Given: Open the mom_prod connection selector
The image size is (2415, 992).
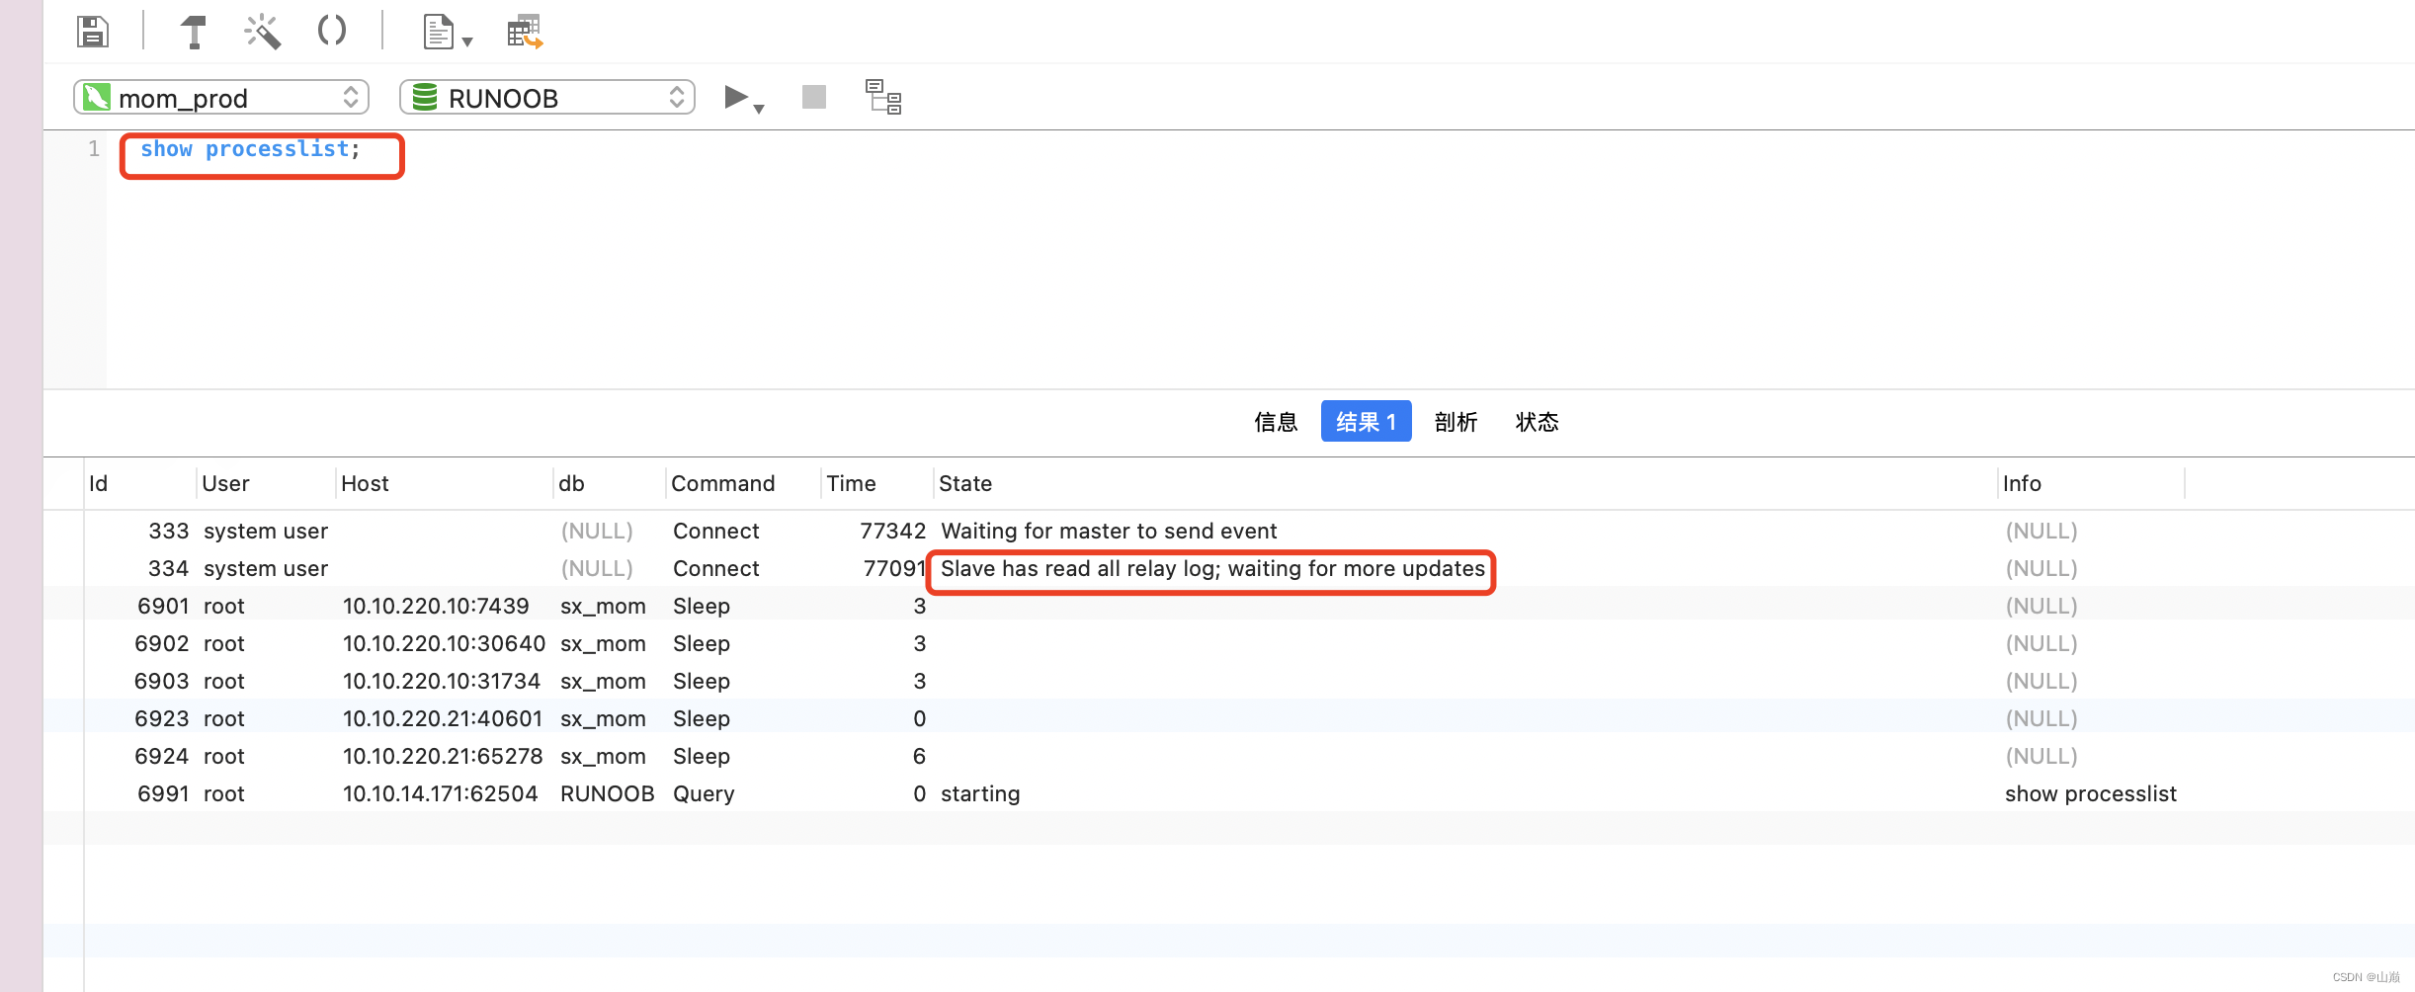Looking at the screenshot, I should click(x=221, y=97).
